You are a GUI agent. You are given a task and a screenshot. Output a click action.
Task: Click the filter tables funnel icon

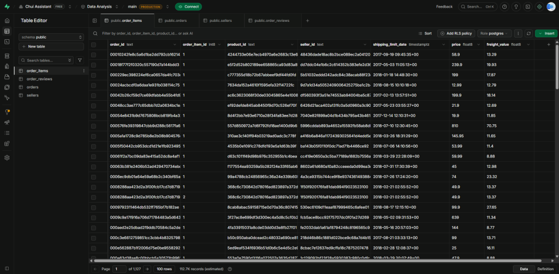click(x=80, y=60)
